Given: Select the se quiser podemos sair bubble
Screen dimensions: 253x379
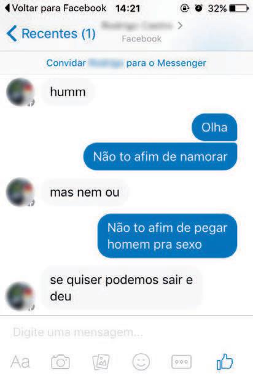Looking at the screenshot, I should (x=122, y=288).
